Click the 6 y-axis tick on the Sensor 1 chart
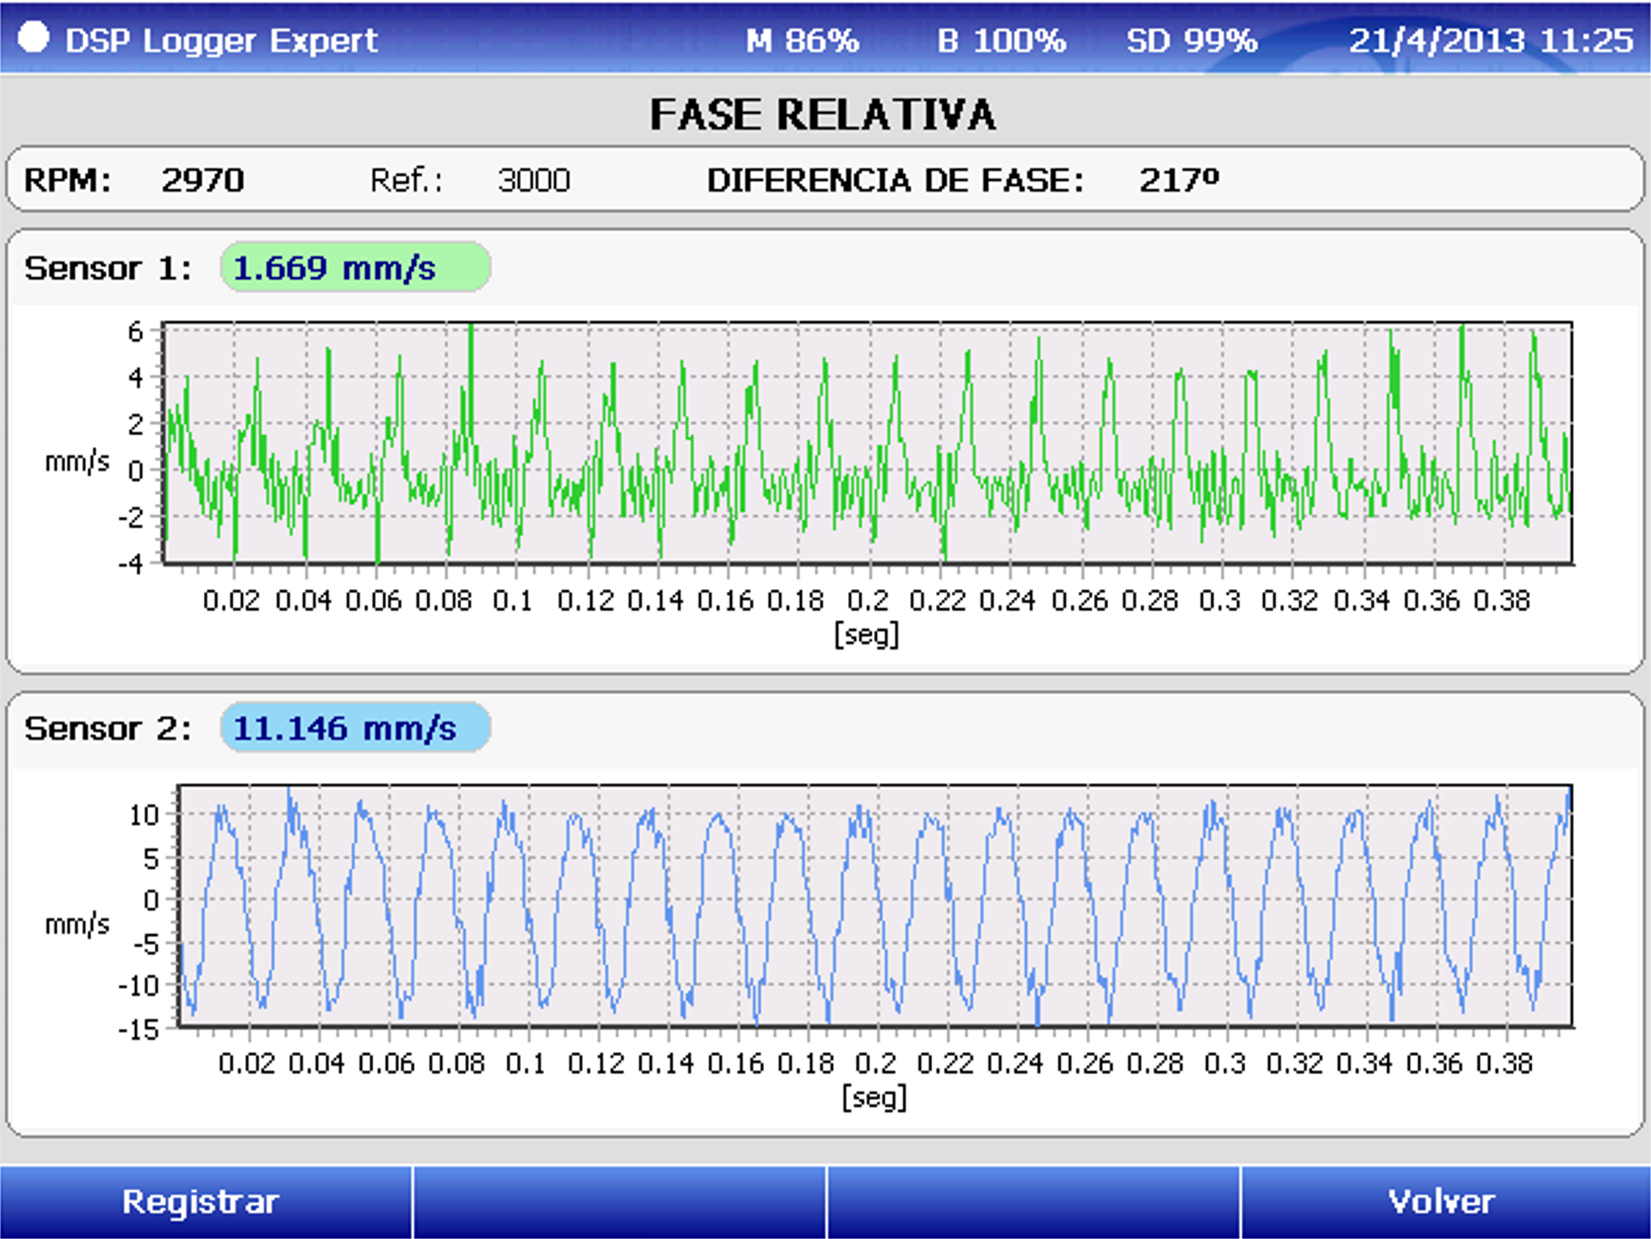 tap(135, 332)
